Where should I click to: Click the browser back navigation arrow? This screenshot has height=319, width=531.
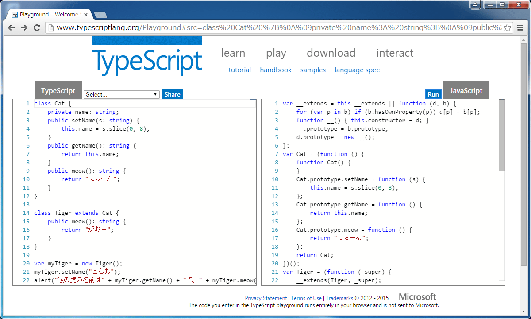coord(11,27)
